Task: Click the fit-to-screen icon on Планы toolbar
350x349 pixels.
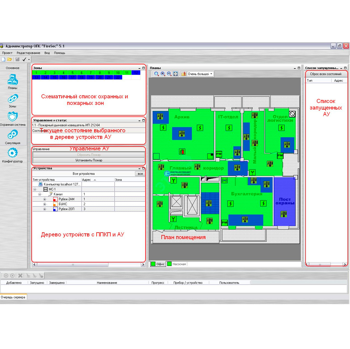Action: [176, 74]
